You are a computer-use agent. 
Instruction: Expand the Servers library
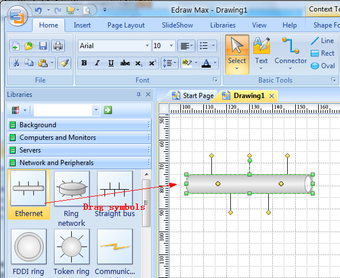(x=79, y=150)
